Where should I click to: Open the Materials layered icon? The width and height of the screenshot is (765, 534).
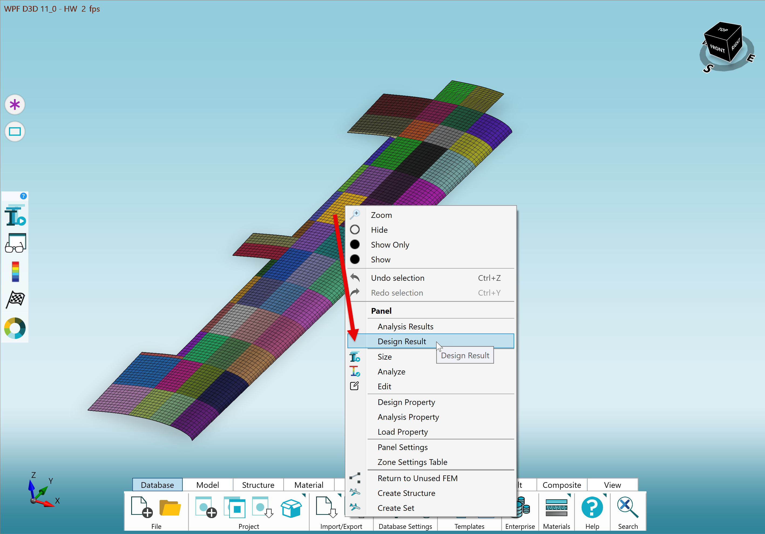coord(556,508)
